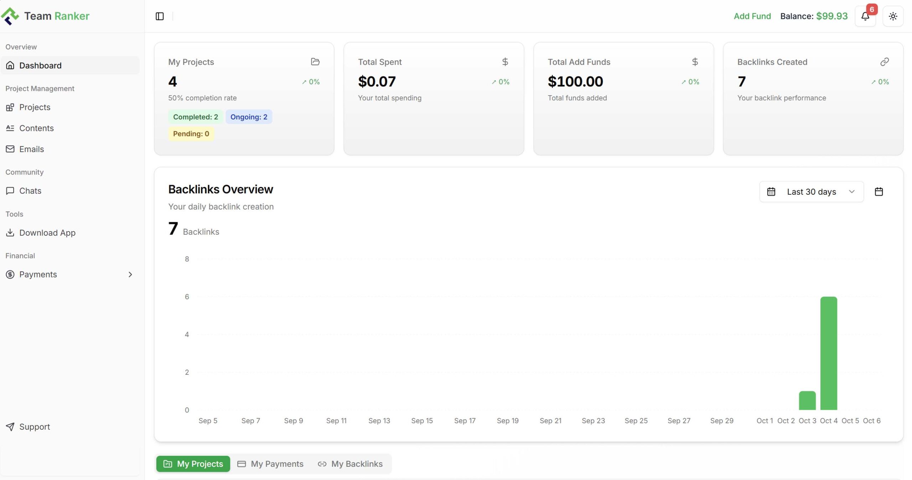Click the folder icon in My Projects card
Image resolution: width=912 pixels, height=480 pixels.
pos(315,62)
